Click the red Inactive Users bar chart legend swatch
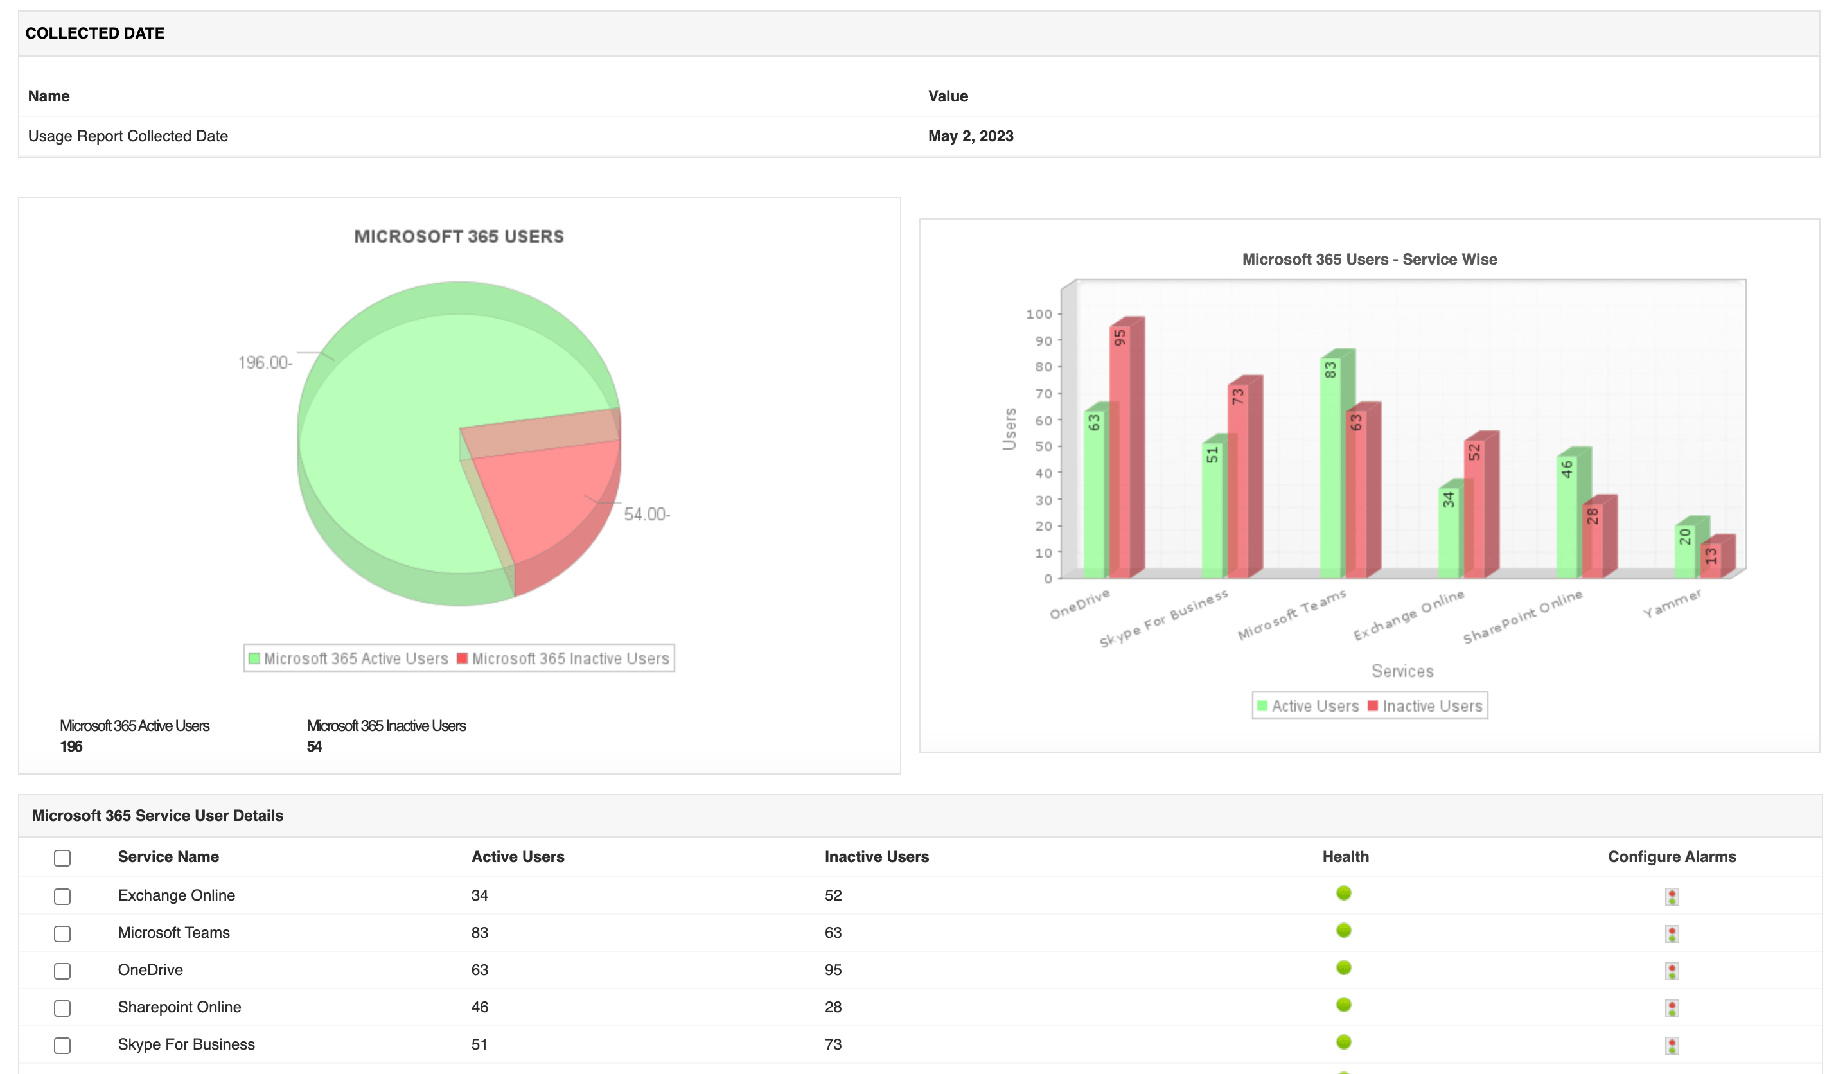The width and height of the screenshot is (1836, 1074). (1373, 705)
